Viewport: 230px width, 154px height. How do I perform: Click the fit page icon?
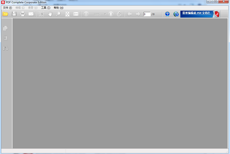[x=67, y=14]
